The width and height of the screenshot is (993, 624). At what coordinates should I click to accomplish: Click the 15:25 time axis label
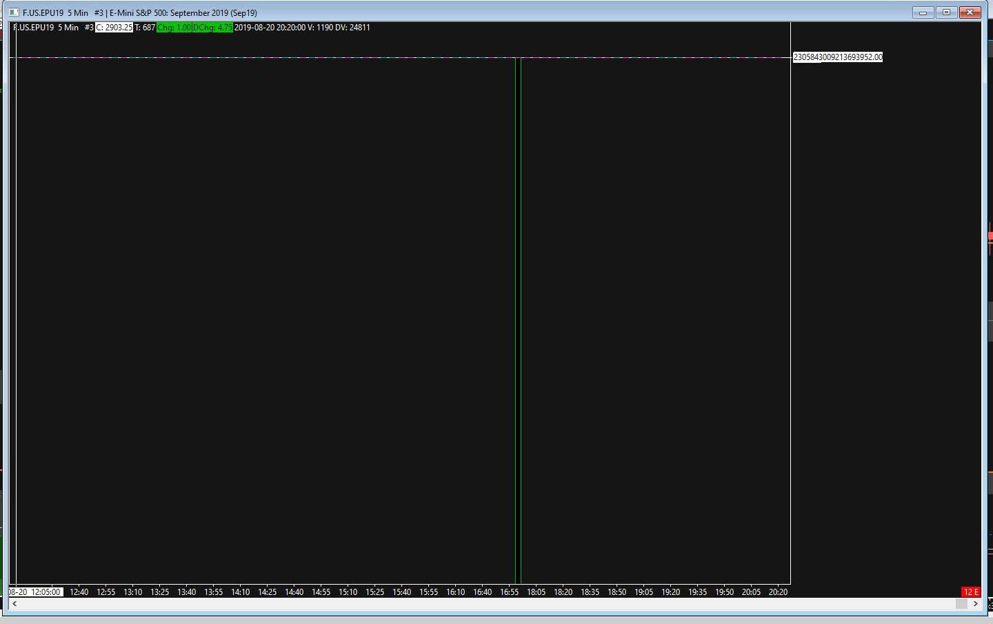point(375,592)
